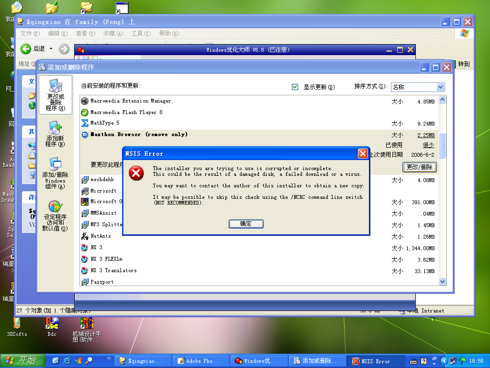Screen dimensions: 490x368
Task: Minimize the Windows优化大师 window
Action: coord(389,50)
